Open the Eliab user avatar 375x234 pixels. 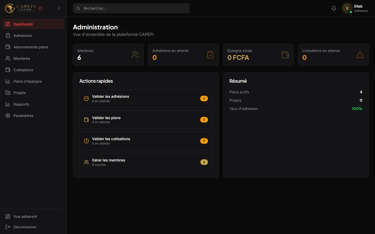(x=347, y=8)
